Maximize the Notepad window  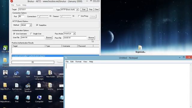(x=184, y=57)
